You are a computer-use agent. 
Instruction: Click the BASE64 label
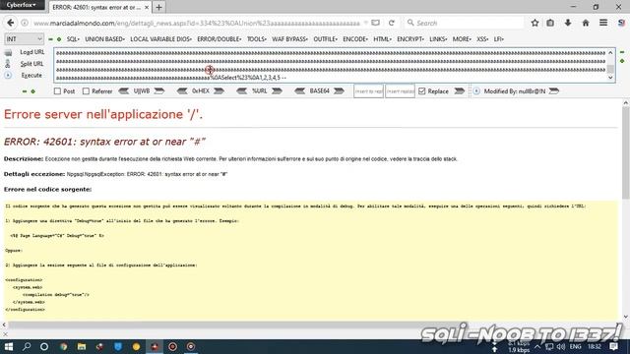319,91
